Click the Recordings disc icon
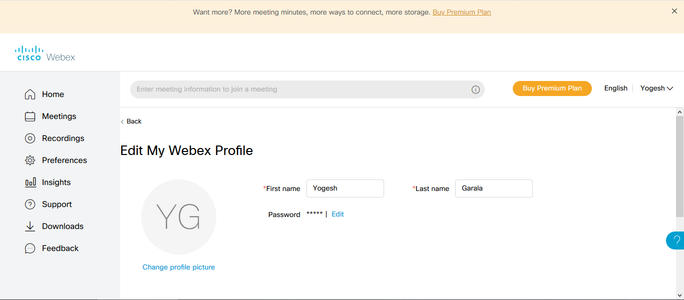684x300 pixels. tap(30, 138)
